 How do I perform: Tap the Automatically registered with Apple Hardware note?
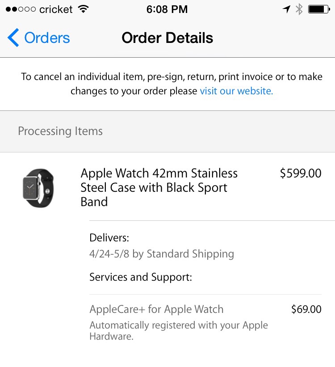tap(179, 331)
